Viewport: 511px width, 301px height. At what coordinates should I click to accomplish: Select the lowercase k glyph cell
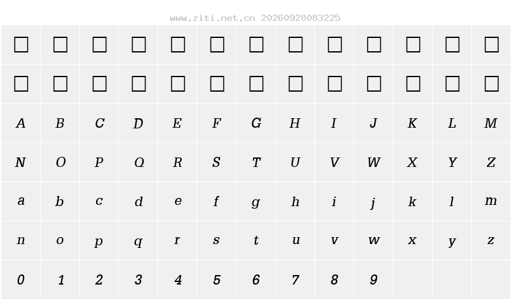[x=412, y=201]
